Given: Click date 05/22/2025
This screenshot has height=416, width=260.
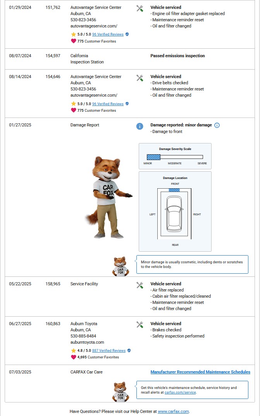Looking at the screenshot, I should 20,284.
